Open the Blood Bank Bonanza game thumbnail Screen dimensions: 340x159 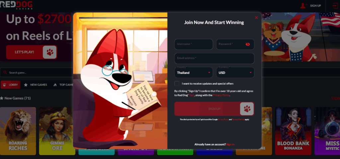click(x=293, y=131)
